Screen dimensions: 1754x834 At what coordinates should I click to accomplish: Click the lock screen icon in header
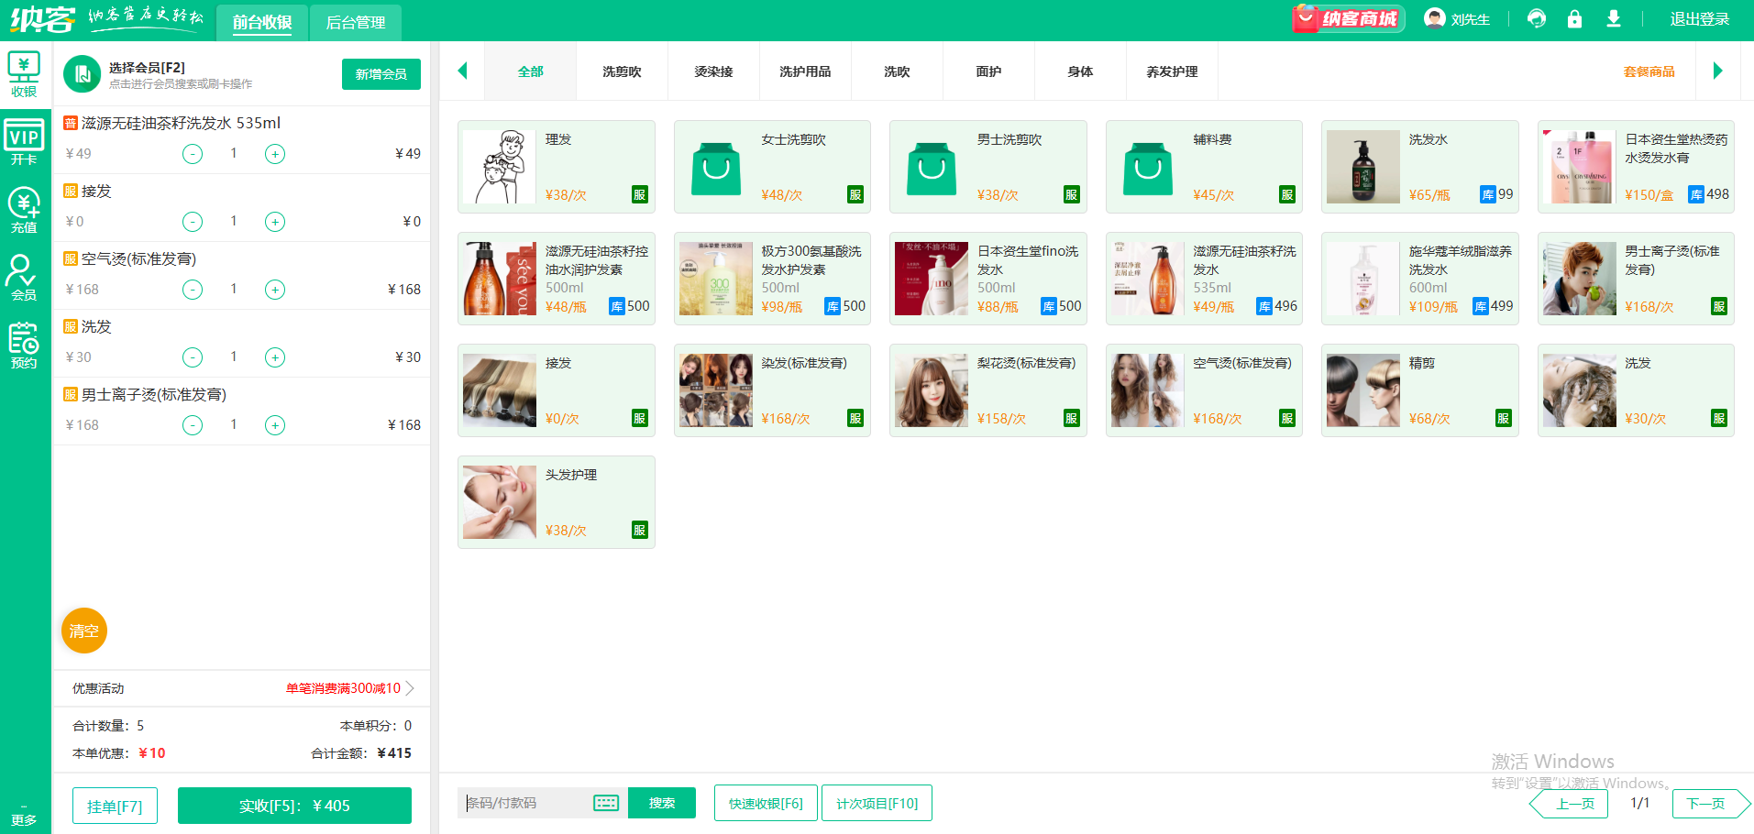pyautogui.click(x=1574, y=19)
